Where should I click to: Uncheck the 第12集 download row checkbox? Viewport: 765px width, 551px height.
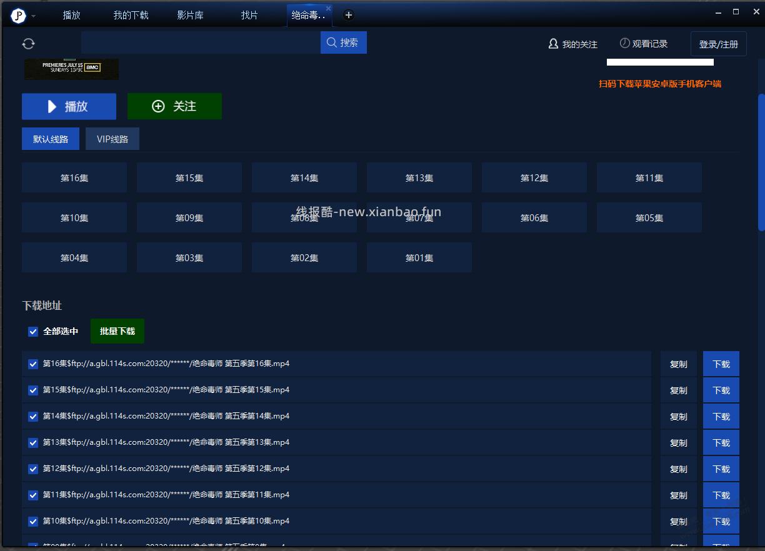click(x=33, y=469)
